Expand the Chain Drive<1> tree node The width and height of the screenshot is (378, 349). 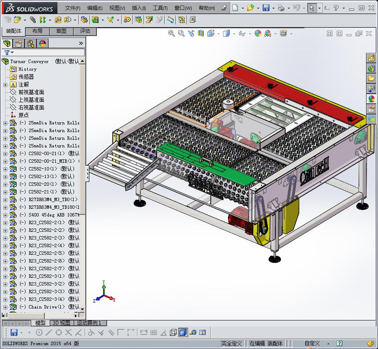[5, 307]
